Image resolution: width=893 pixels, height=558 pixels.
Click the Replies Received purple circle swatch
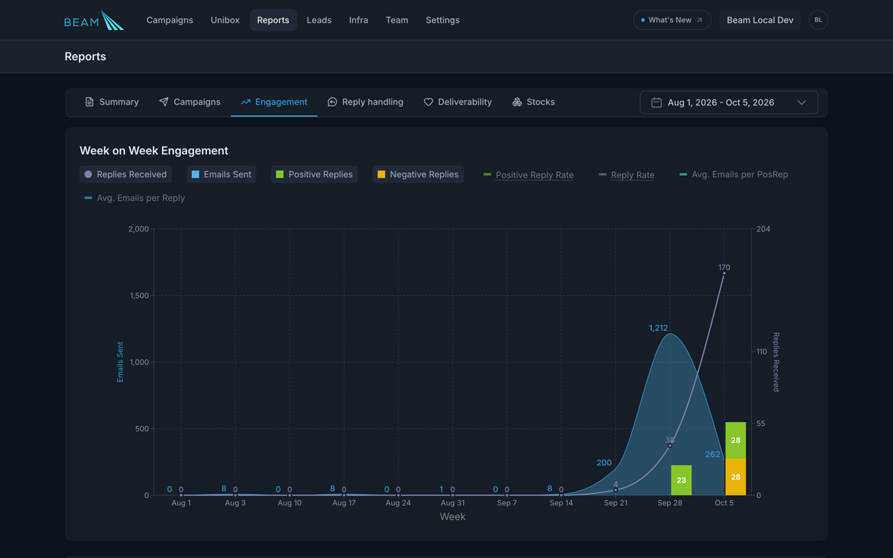[88, 174]
